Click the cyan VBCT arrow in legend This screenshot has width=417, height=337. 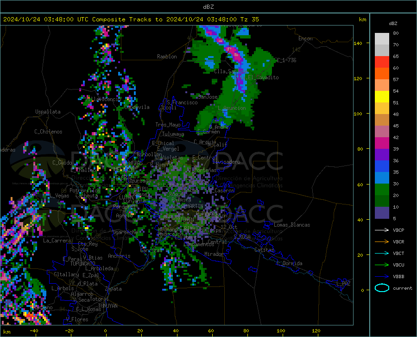coord(382,253)
